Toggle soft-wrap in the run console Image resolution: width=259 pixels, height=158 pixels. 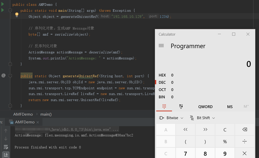[6, 147]
